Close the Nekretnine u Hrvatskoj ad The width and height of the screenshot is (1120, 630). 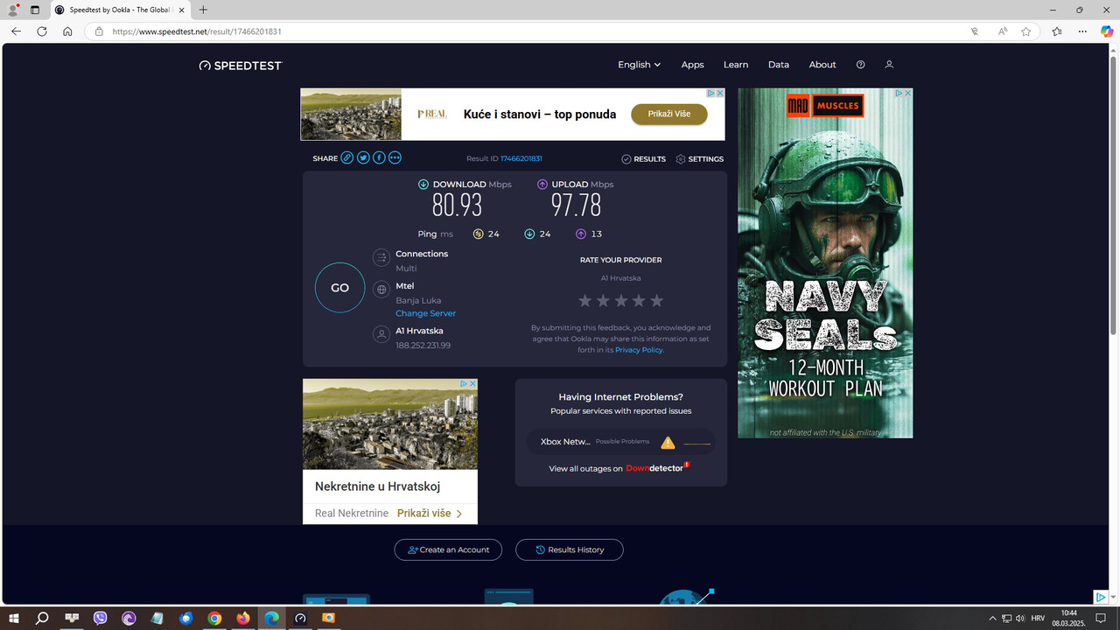[472, 383]
